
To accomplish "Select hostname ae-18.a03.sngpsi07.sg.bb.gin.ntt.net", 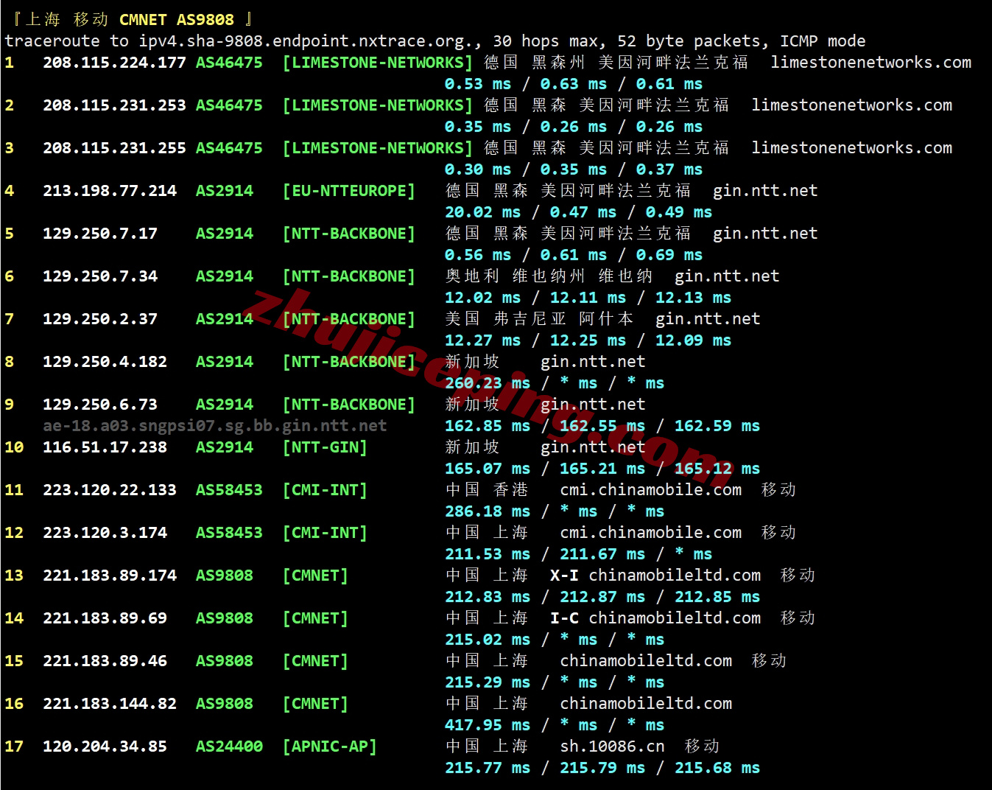I will tap(215, 426).
